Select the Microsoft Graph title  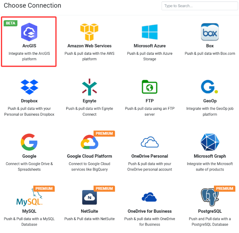210,156
